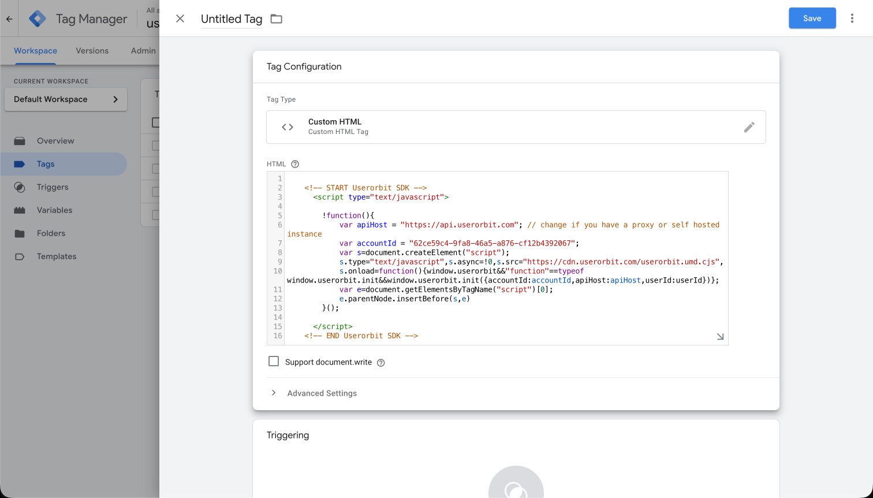Click the Triggering trigger placeholder icon
This screenshot has height=498, width=873.
[x=516, y=483]
